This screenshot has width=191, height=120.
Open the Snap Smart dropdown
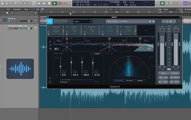[170, 9]
